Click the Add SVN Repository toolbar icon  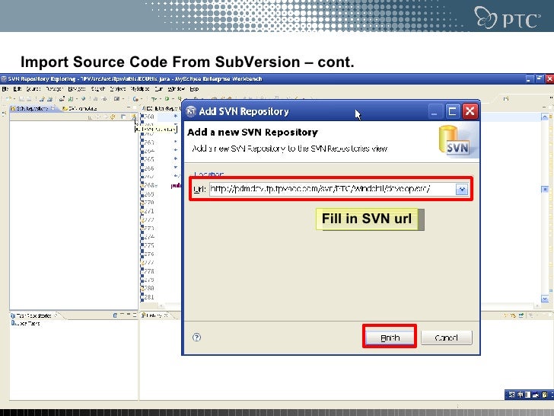click(134, 117)
